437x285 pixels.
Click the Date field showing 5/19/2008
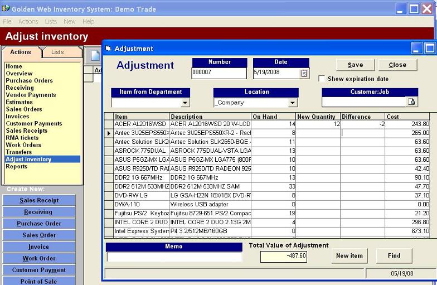click(276, 73)
